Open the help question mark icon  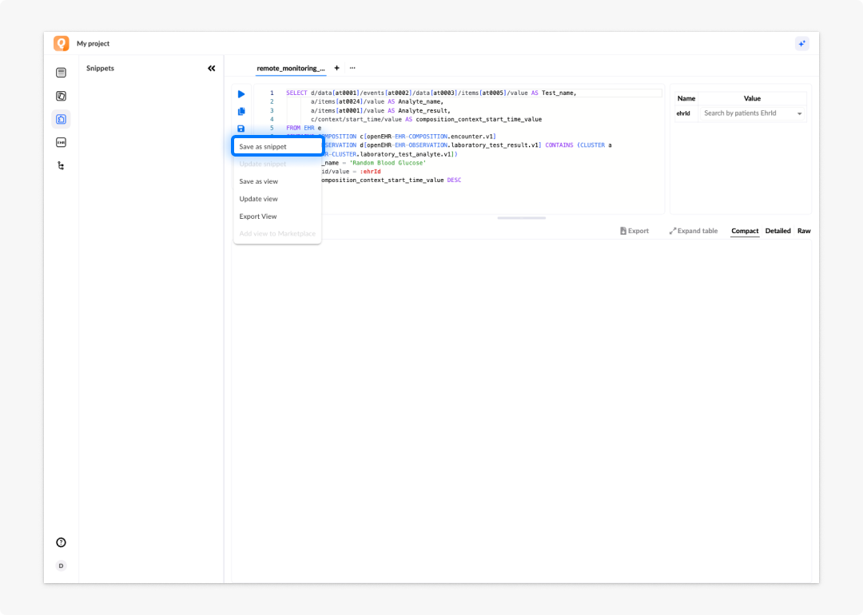coord(61,542)
